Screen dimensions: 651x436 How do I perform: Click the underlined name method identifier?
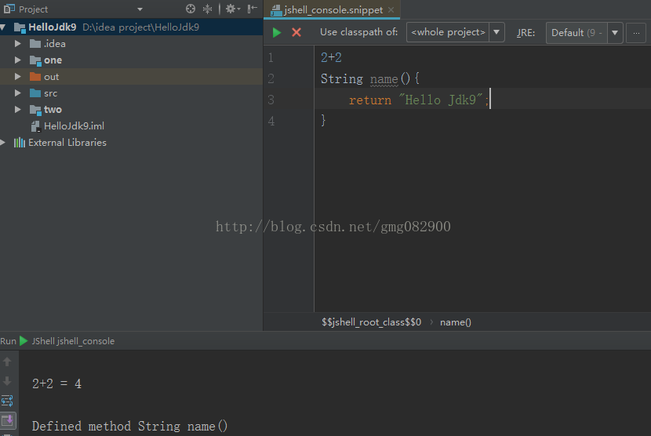384,79
